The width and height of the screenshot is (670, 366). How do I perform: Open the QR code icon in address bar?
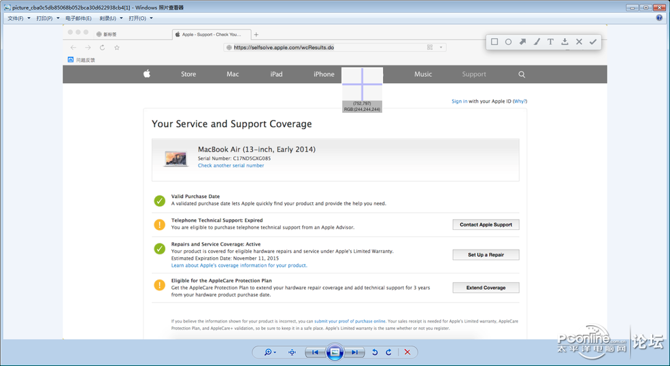tap(429, 48)
